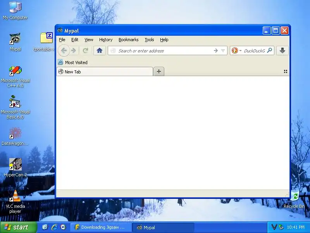The width and height of the screenshot is (310, 233).
Task: Show the new tab page grid toggle
Action: [x=286, y=71]
